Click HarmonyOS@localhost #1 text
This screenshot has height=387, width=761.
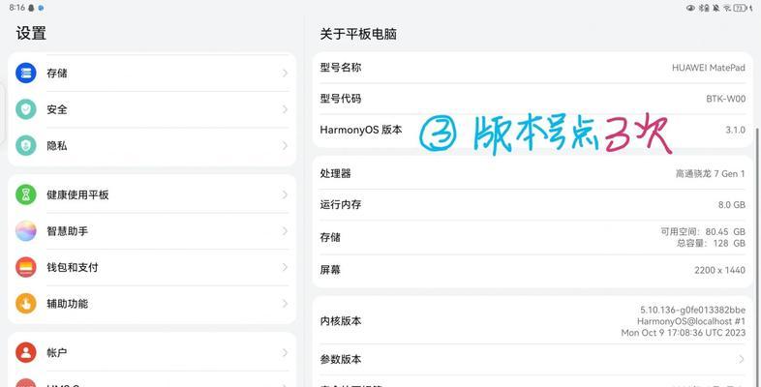[691, 321]
